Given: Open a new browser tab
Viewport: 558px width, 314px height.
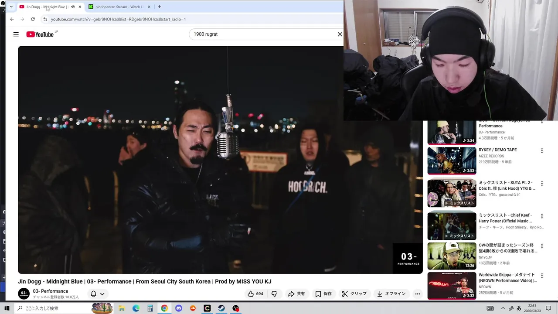Looking at the screenshot, I should (160, 7).
